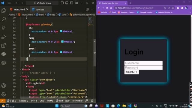192x108 pixels.
Task: Split the editor to the right
Action: [x=87, y=9]
